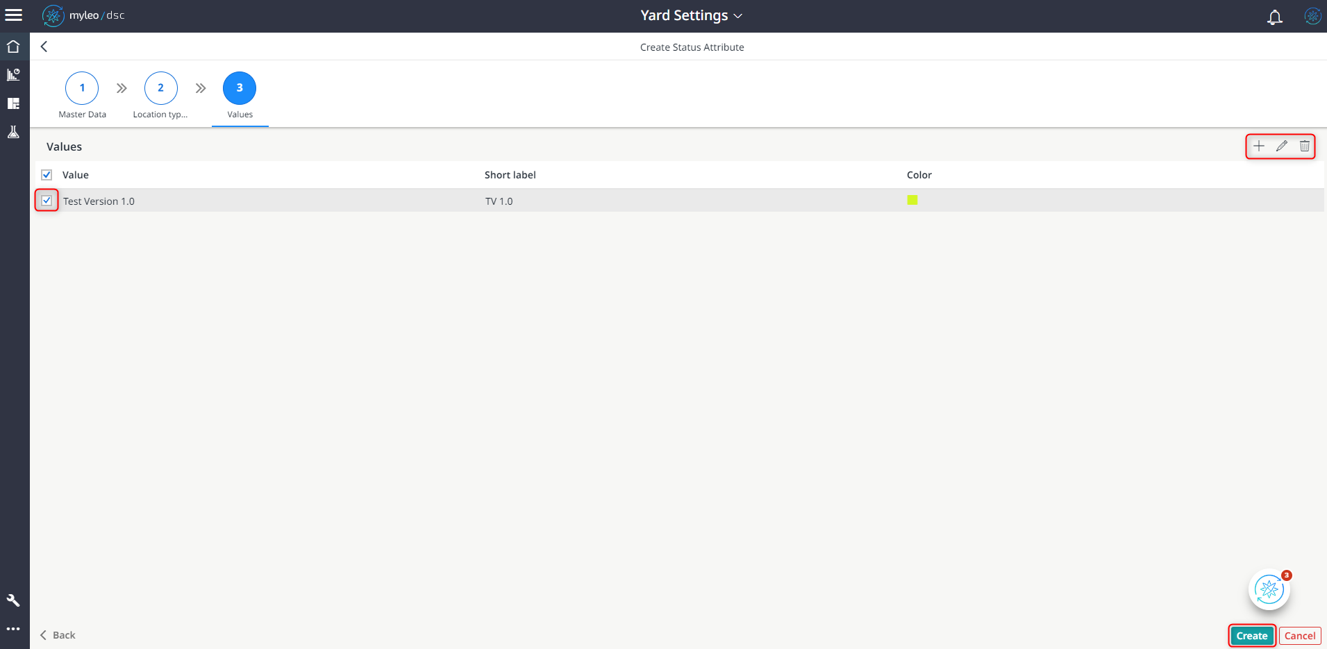
Task: Click the Value column header
Action: [x=76, y=175]
